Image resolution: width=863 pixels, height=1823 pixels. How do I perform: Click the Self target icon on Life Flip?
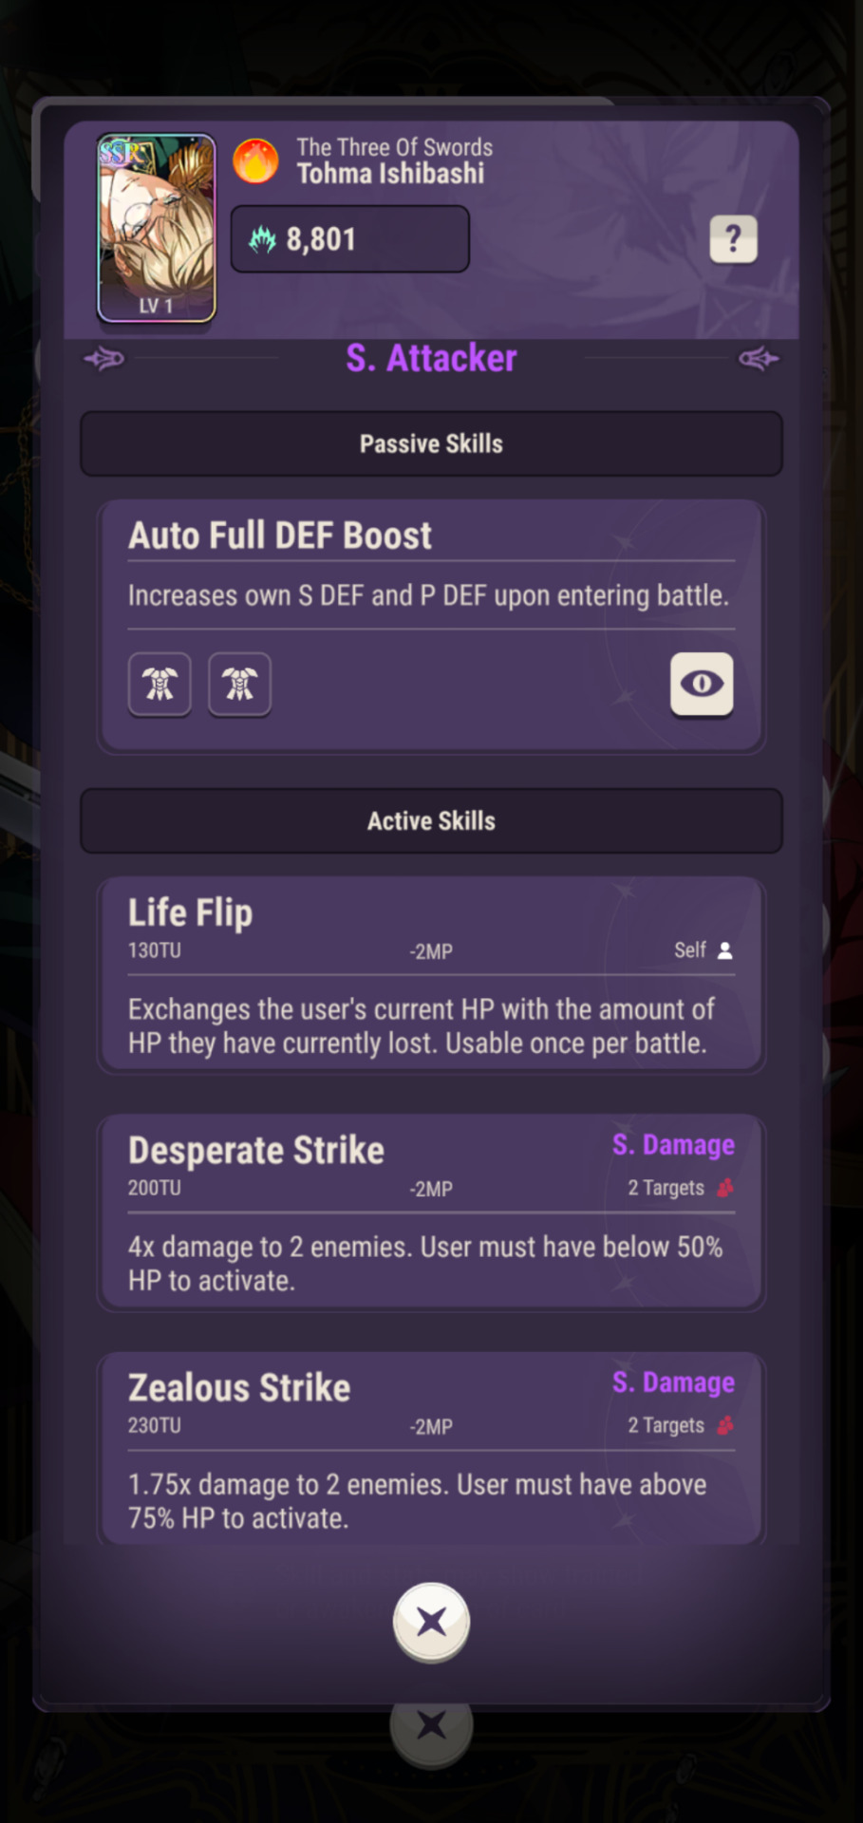[725, 950]
